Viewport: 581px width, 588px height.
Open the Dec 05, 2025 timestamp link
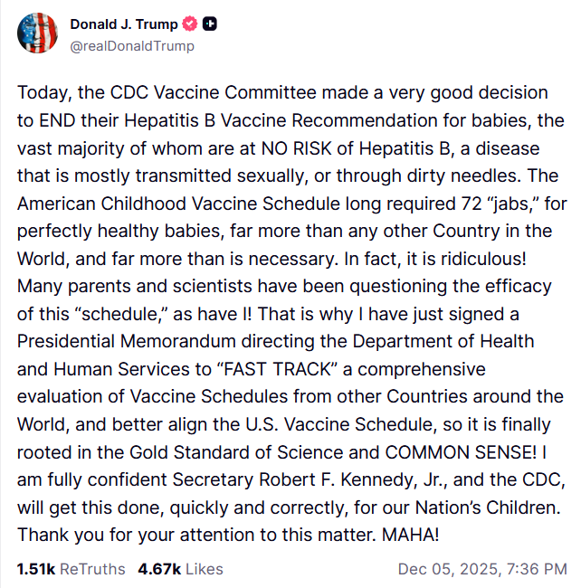point(482,569)
